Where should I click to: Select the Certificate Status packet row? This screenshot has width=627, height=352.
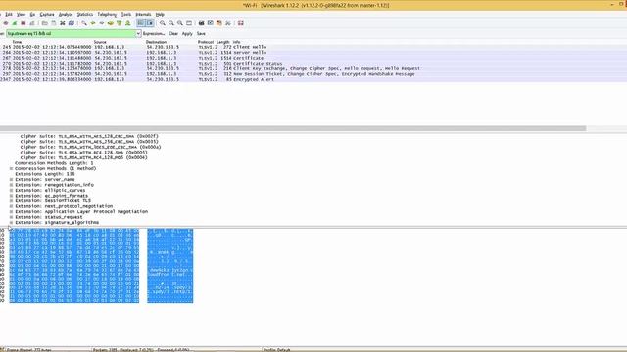(313, 63)
